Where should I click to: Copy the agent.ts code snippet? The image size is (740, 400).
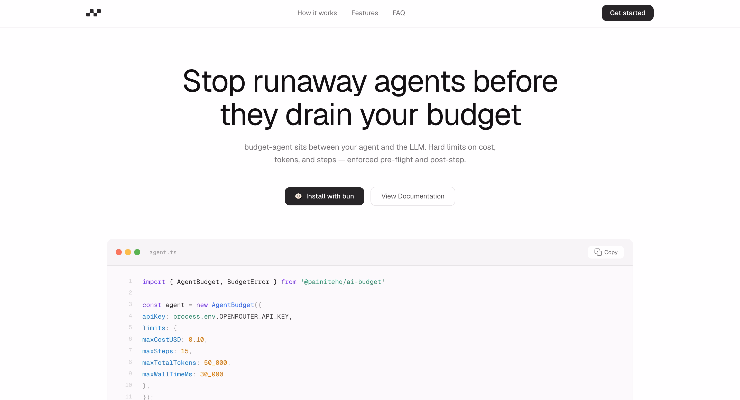click(x=606, y=252)
